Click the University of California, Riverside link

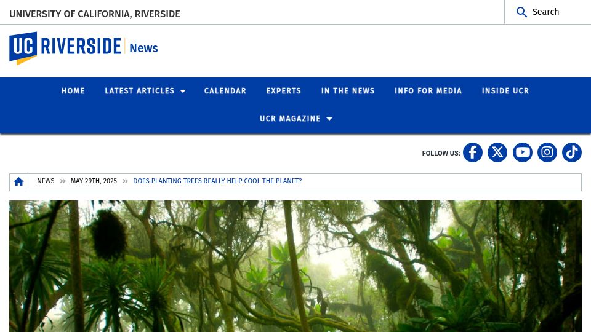tap(95, 14)
